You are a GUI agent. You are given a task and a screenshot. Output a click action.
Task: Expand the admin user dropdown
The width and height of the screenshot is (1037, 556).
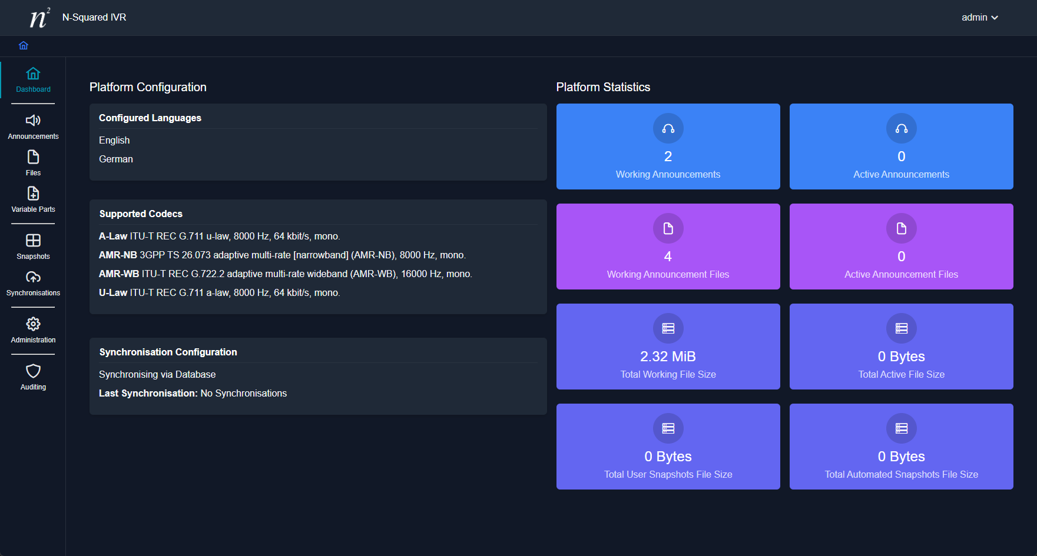click(x=974, y=18)
